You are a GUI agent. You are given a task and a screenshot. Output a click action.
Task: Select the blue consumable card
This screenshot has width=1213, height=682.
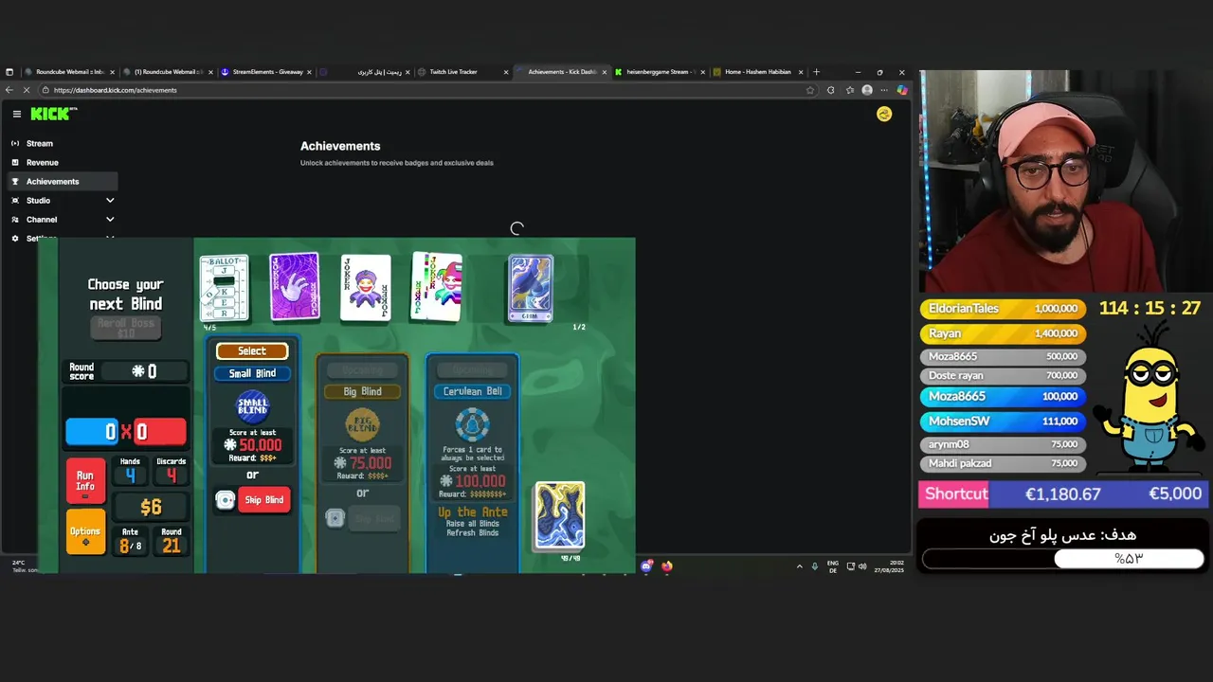pos(531,288)
